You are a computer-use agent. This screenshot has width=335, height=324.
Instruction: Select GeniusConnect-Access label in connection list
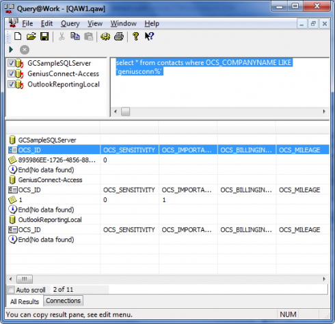63,74
